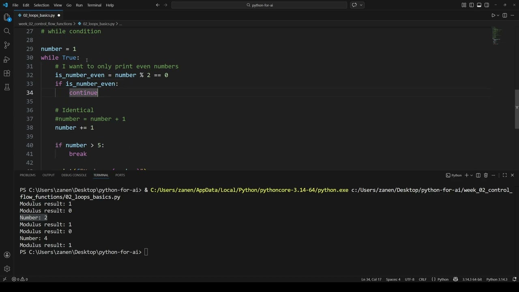Click Python 3.14.3 status item

point(497,279)
